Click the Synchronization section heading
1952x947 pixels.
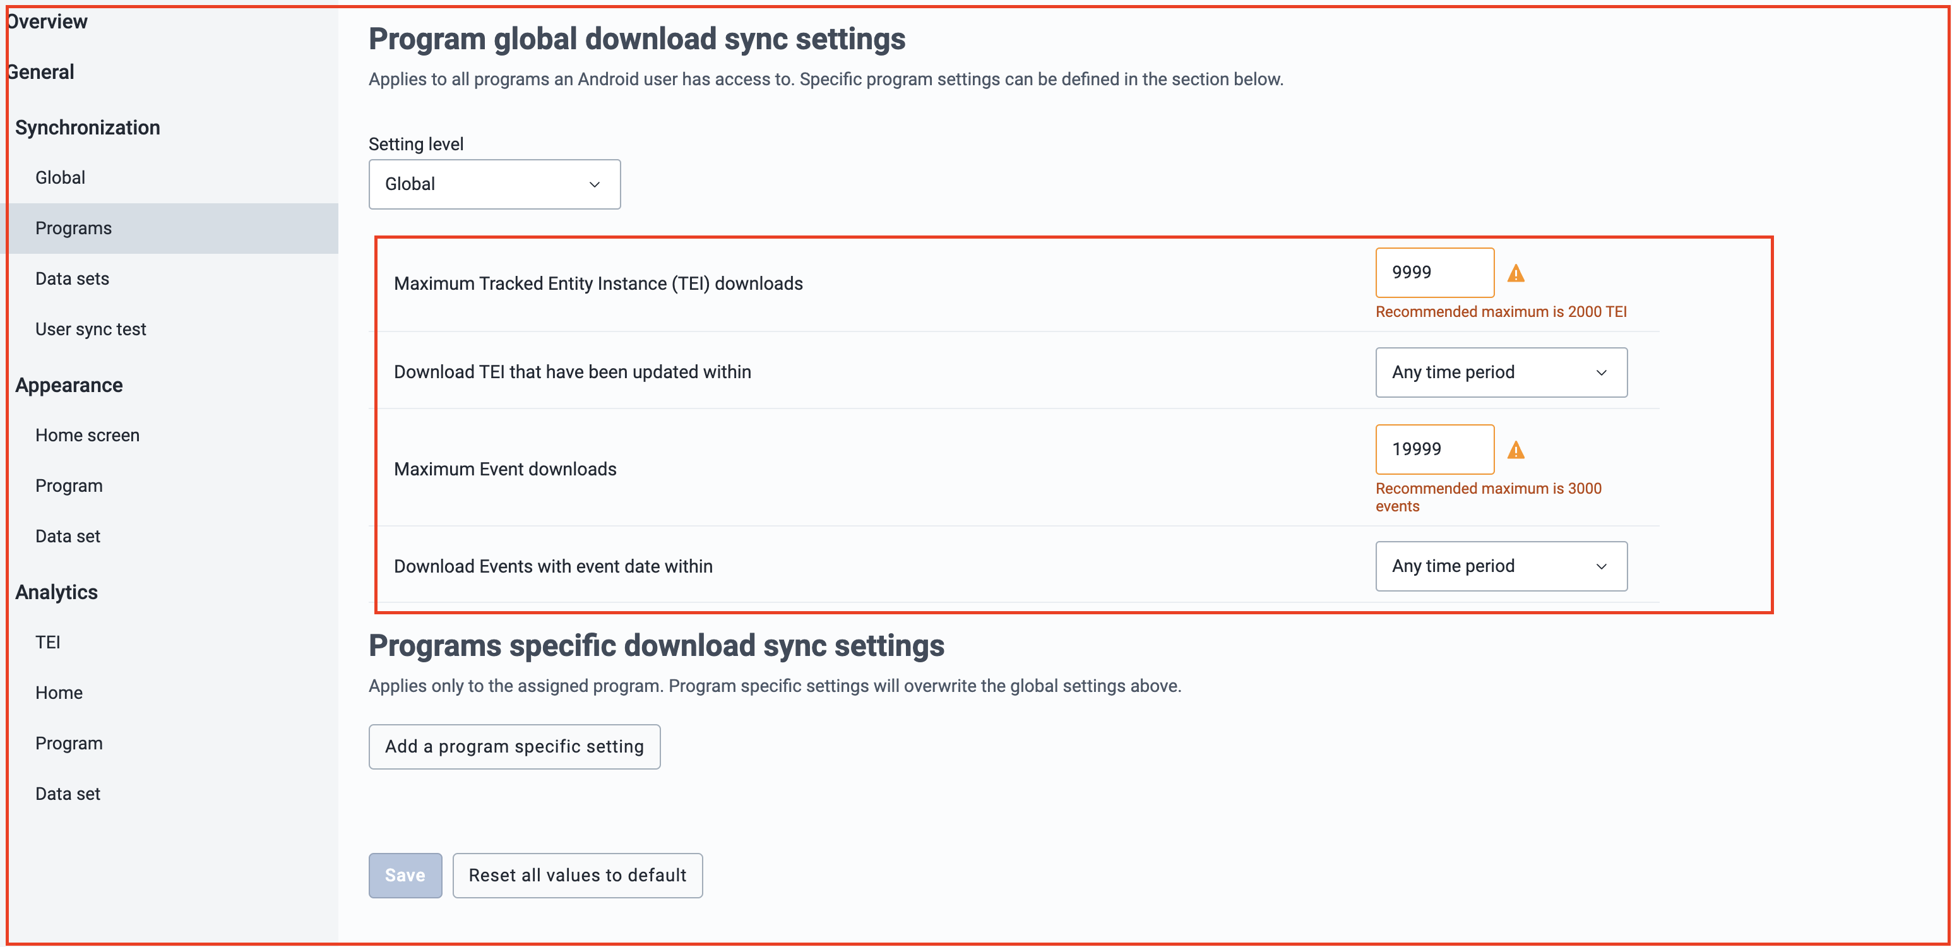(x=88, y=128)
